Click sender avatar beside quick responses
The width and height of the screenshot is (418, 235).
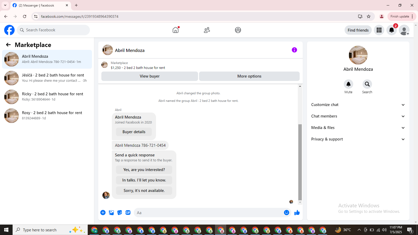(x=106, y=195)
